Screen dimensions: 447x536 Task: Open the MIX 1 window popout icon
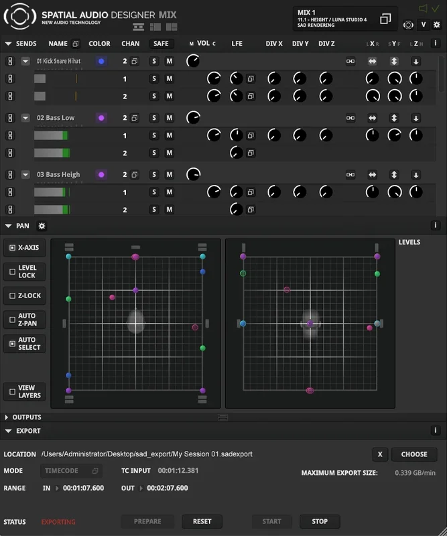coord(385,19)
